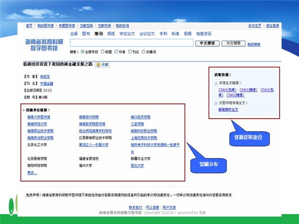The width and height of the screenshot is (299, 224).
Task: Open the 琼台师范高等专科学校 link
Action: coord(95,131)
